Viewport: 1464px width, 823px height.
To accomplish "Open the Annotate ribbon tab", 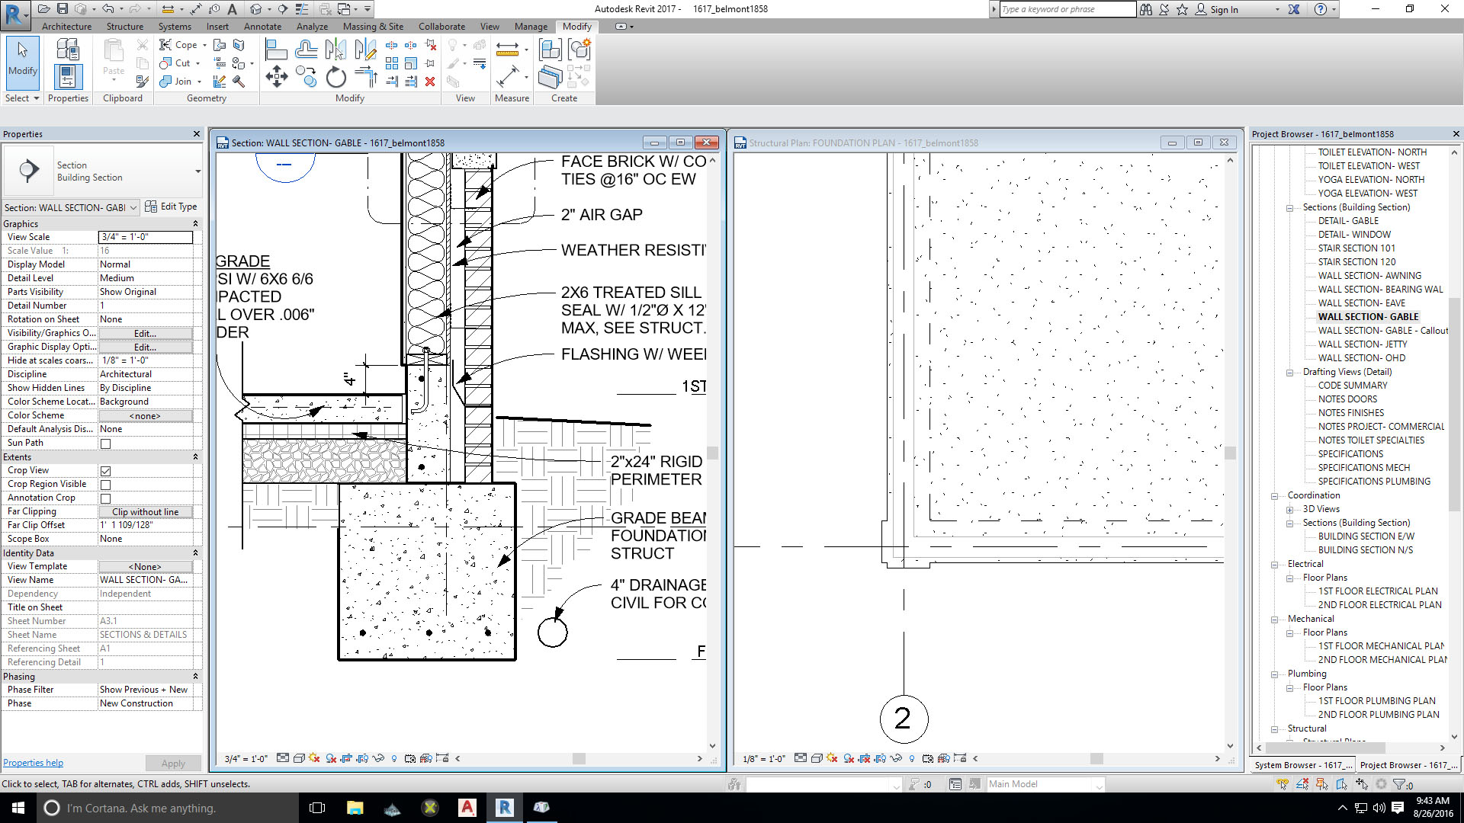I will (x=262, y=27).
